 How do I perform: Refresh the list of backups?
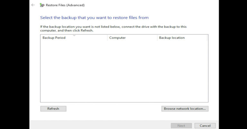[x=53, y=109]
